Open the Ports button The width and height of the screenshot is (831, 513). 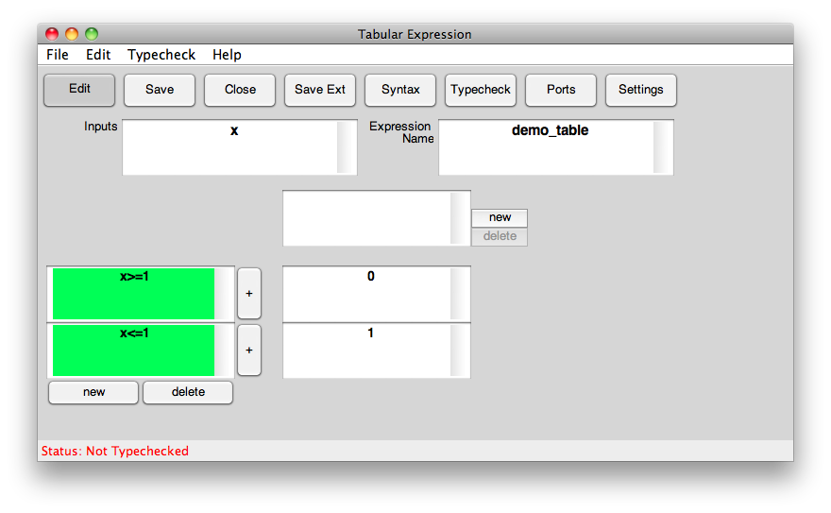pyautogui.click(x=561, y=90)
